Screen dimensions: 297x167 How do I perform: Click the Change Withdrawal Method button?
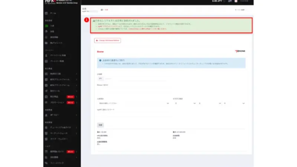point(108,40)
